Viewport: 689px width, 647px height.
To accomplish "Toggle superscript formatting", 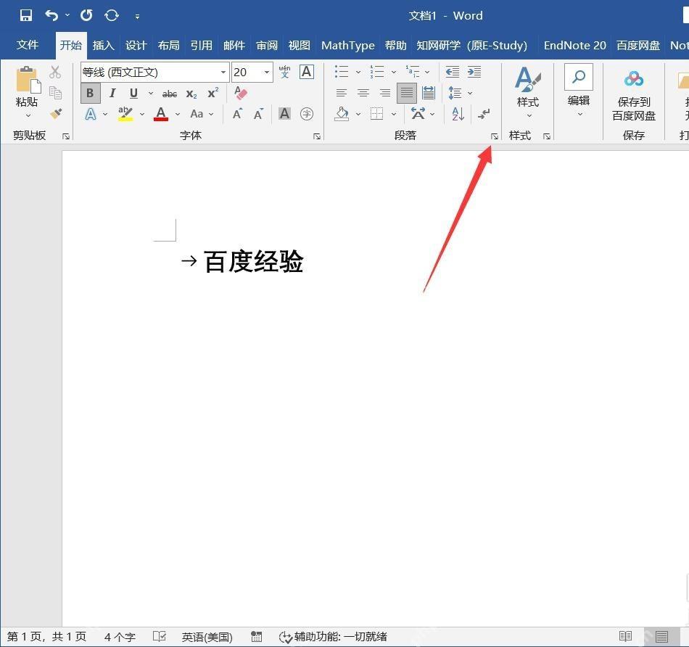I will (213, 93).
